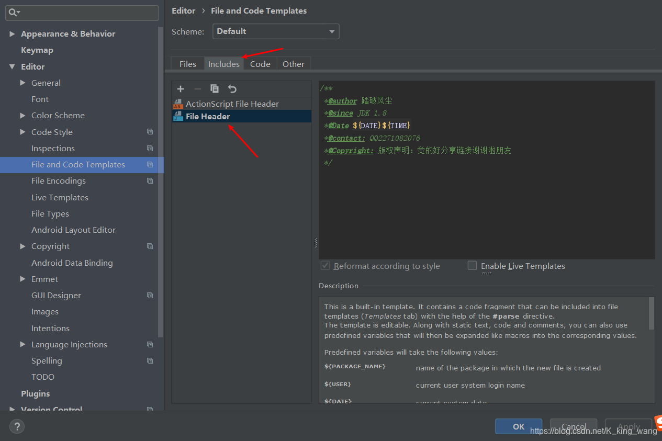
Task: Click the Description panel scrollbar
Action: [x=651, y=313]
